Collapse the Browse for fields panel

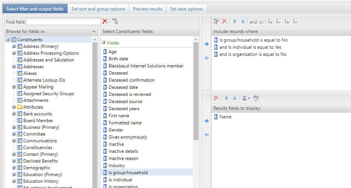tap(94, 31)
